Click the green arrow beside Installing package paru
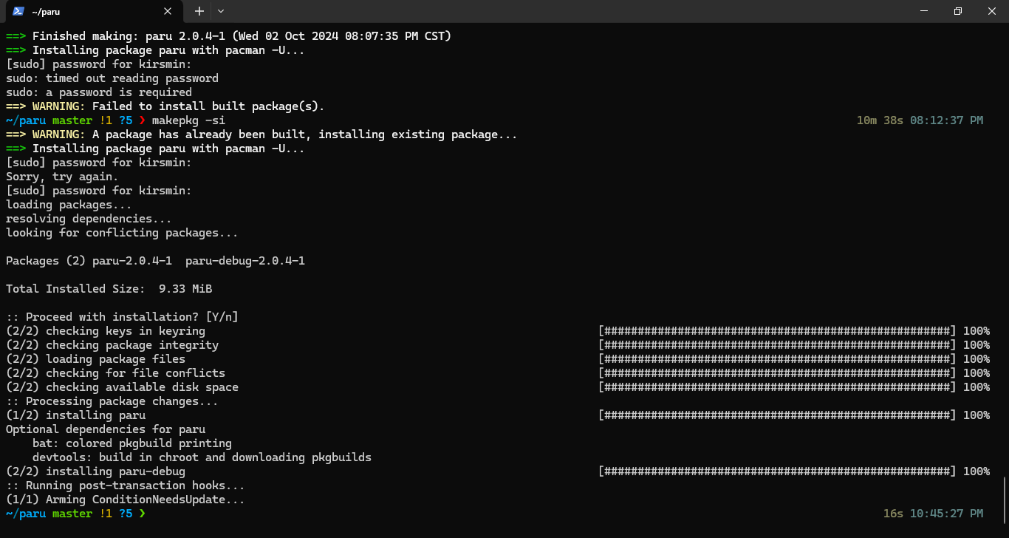The height and width of the screenshot is (538, 1009). (14, 50)
